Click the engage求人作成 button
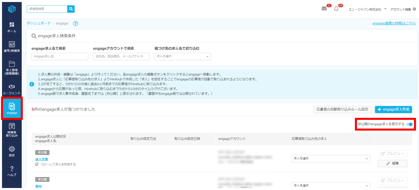Viewport: 419px width, 190px height. 393,109
